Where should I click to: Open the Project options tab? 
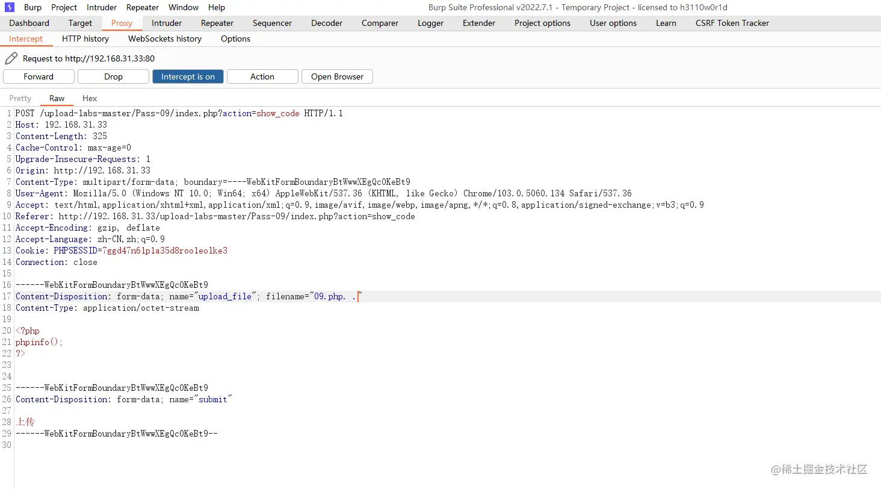pyautogui.click(x=542, y=23)
